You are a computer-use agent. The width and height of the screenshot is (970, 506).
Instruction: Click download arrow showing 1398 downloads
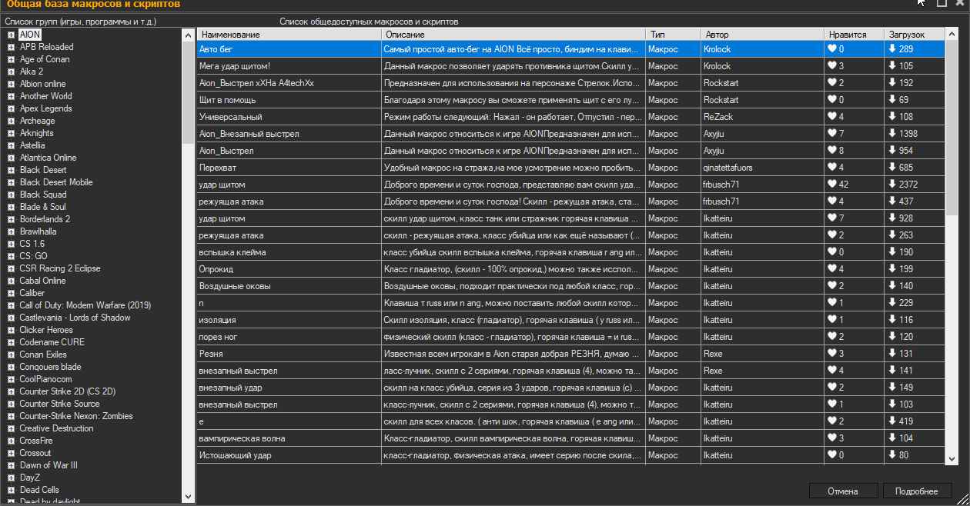tap(891, 134)
